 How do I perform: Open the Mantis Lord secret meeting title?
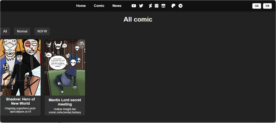[x=65, y=102]
